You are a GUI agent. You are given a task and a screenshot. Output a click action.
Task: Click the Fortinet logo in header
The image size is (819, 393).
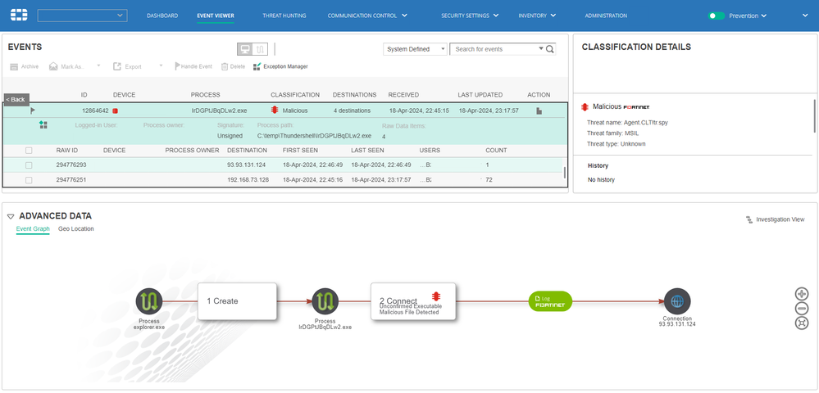20,16
